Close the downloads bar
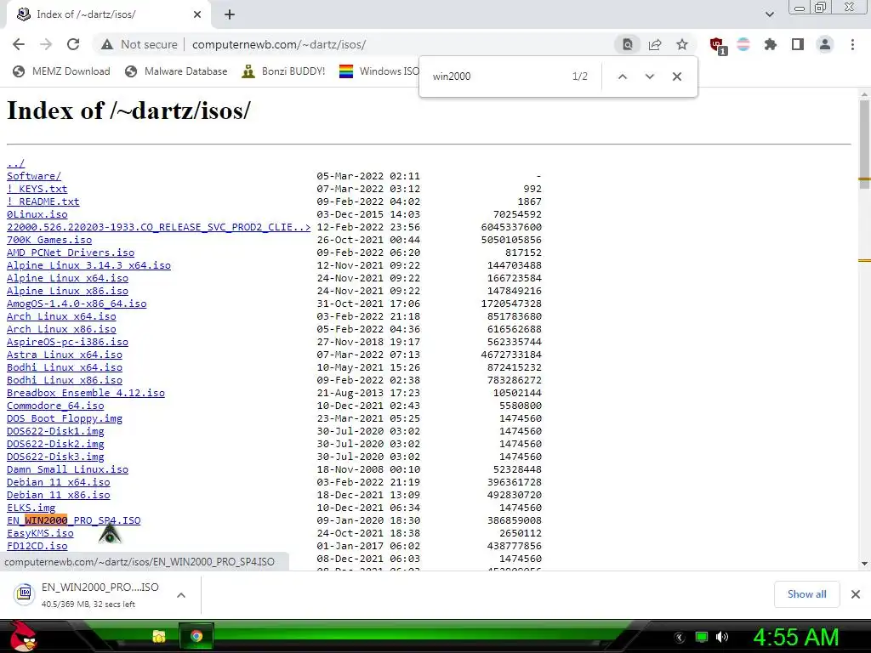The width and height of the screenshot is (871, 653). pos(856,594)
